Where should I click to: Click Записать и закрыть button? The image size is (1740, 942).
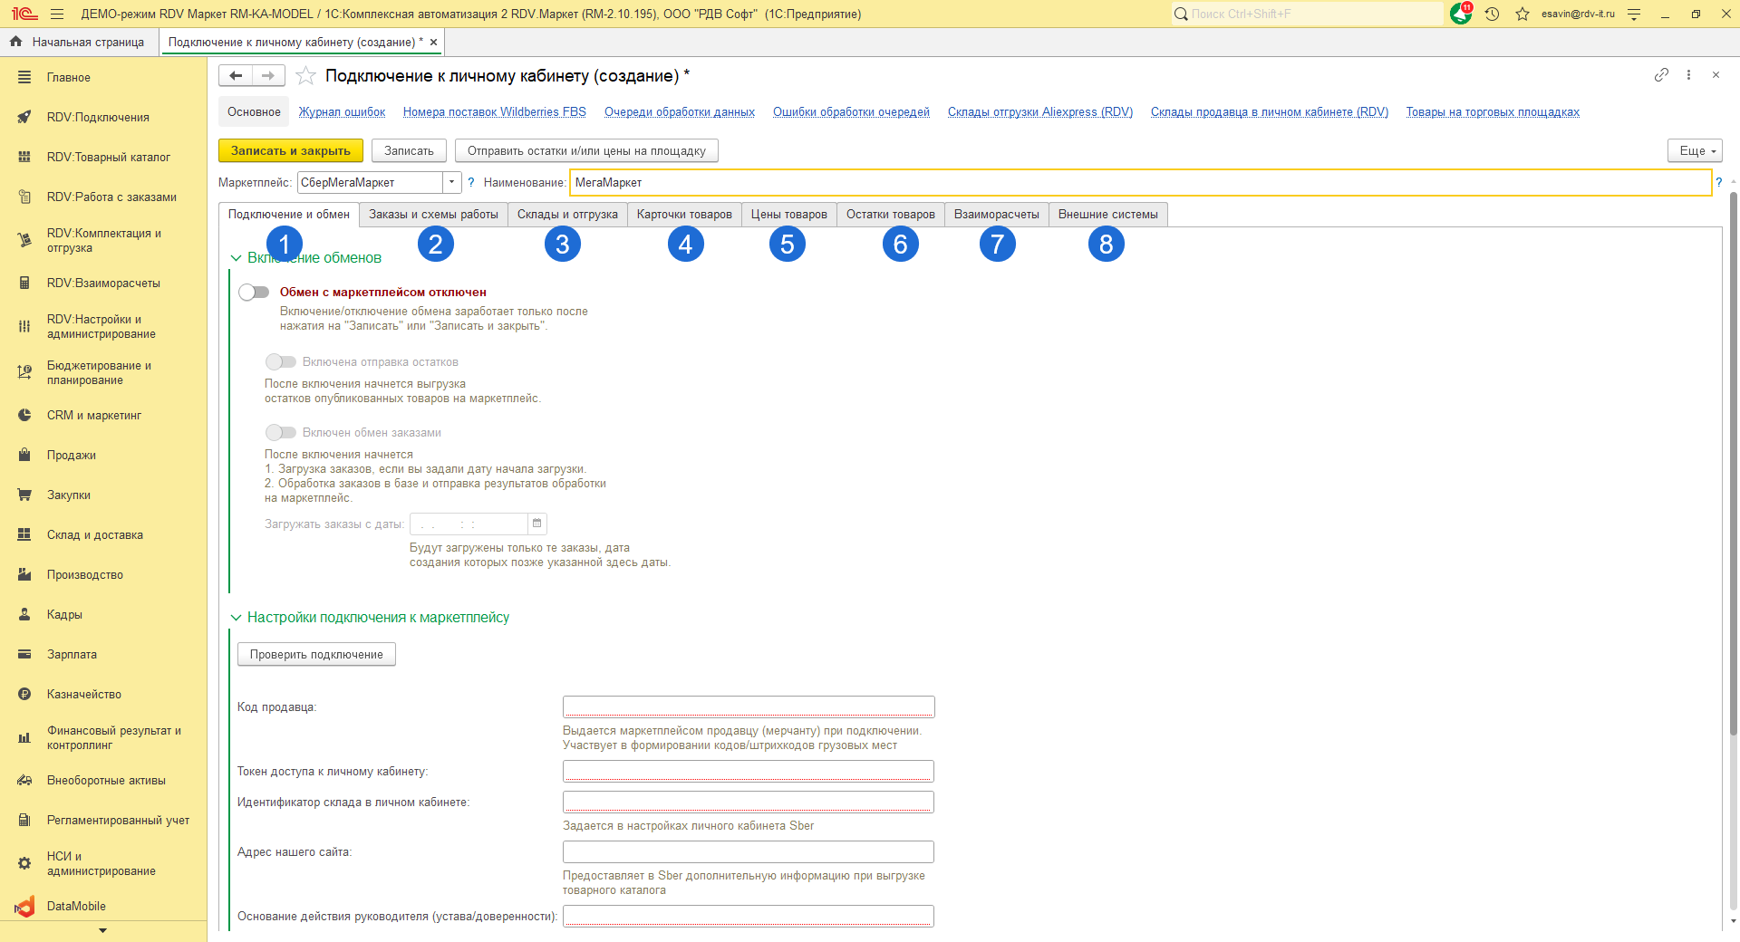tap(290, 150)
